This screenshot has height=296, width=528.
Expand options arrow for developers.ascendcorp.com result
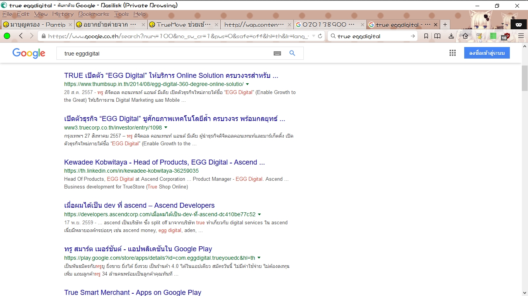[259, 214]
